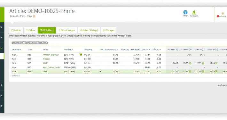Open the Sales (30 days) tab
227x120 pixels.
[x=89, y=30]
